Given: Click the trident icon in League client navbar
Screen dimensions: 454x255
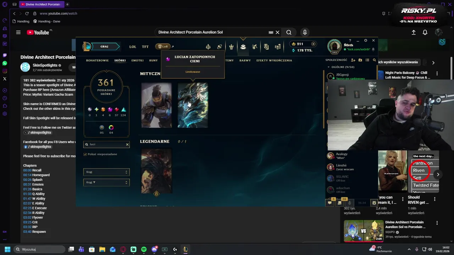Looking at the screenshot, I should click(x=208, y=47).
